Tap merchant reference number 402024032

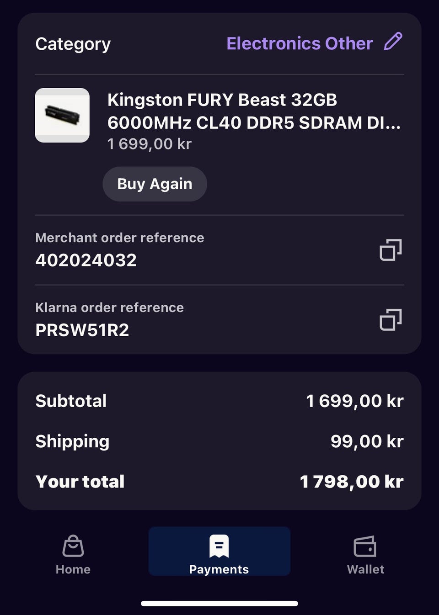coord(86,260)
